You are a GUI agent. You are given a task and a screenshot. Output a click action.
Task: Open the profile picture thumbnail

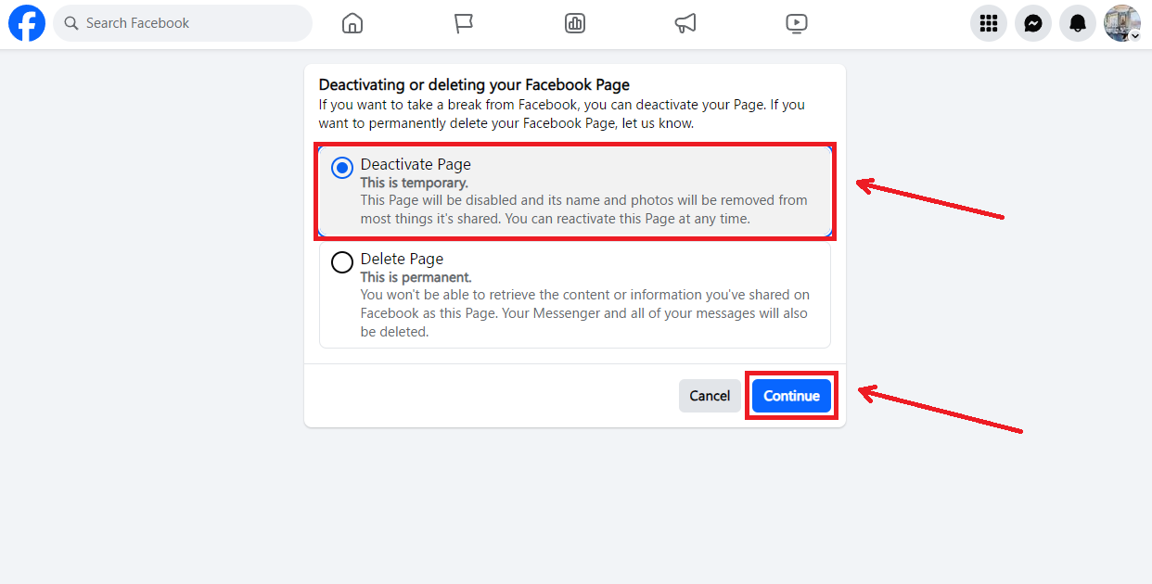pos(1122,23)
